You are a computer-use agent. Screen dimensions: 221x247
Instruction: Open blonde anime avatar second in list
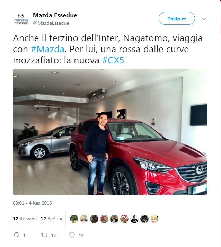point(84,219)
